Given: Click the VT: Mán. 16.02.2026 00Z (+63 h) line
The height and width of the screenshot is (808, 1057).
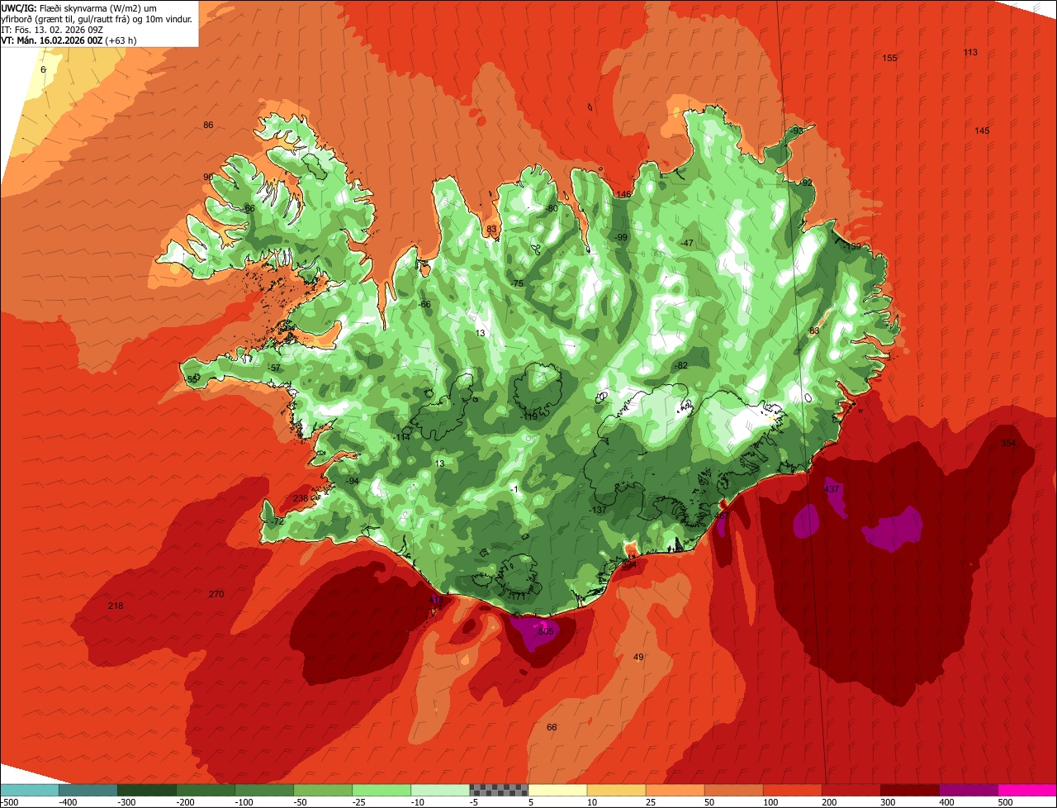Looking at the screenshot, I should click(x=69, y=40).
